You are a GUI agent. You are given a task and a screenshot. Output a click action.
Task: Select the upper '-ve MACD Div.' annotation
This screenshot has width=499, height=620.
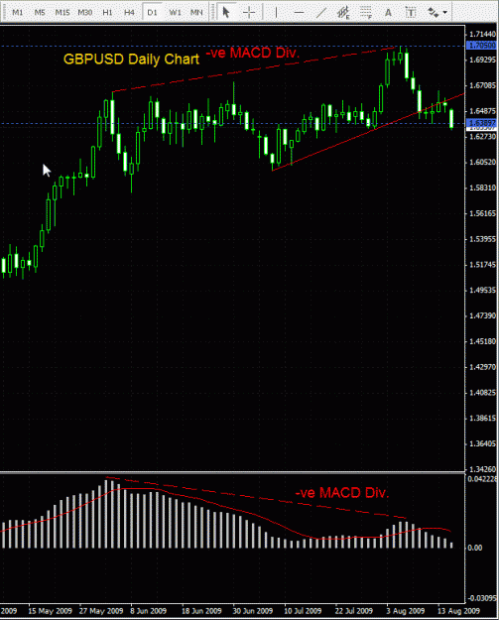pyautogui.click(x=252, y=53)
